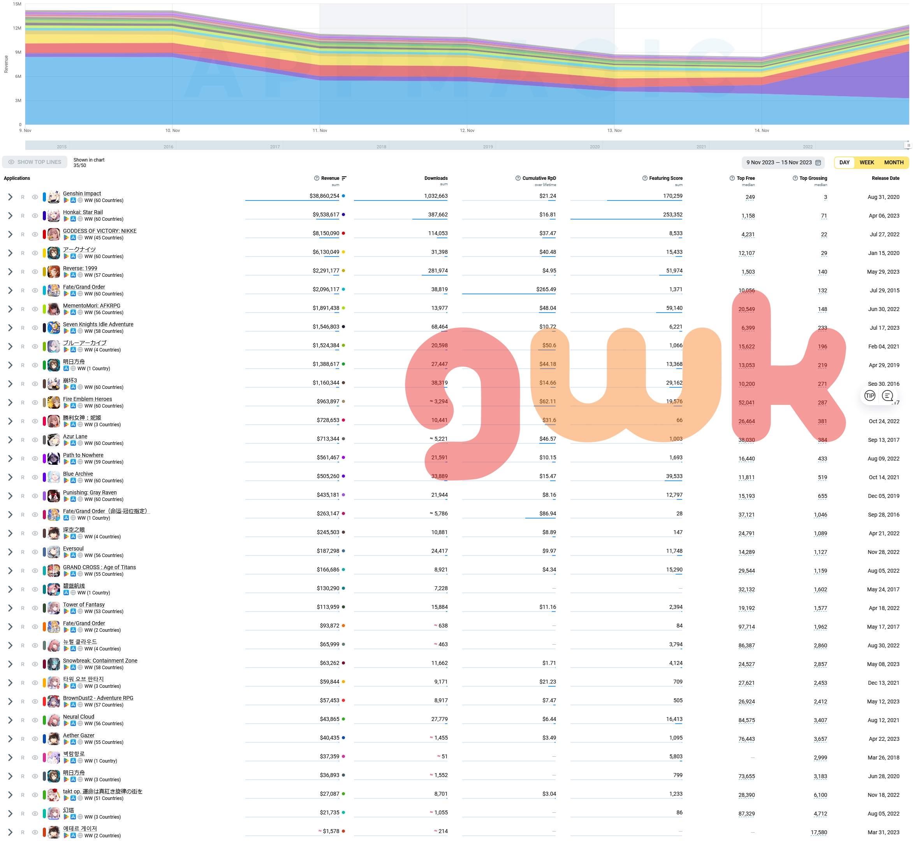
Task: Click the Honkai: Star Rail app icon
Action: coord(54,216)
